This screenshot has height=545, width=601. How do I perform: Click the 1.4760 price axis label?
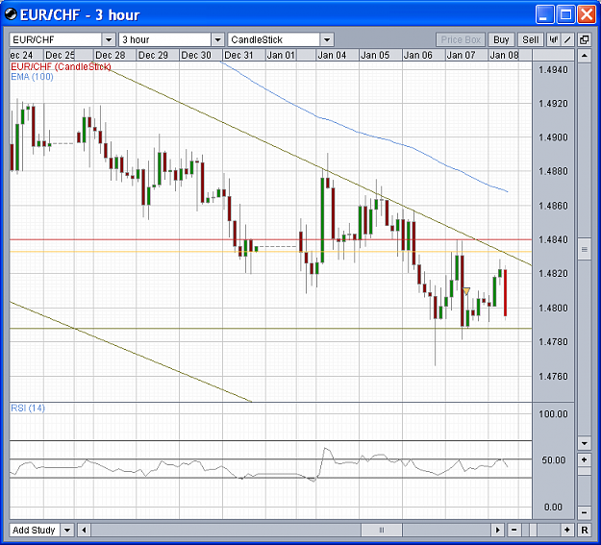[553, 377]
